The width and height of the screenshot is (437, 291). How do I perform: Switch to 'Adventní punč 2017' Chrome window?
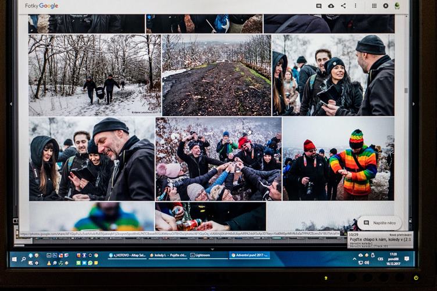click(x=249, y=255)
